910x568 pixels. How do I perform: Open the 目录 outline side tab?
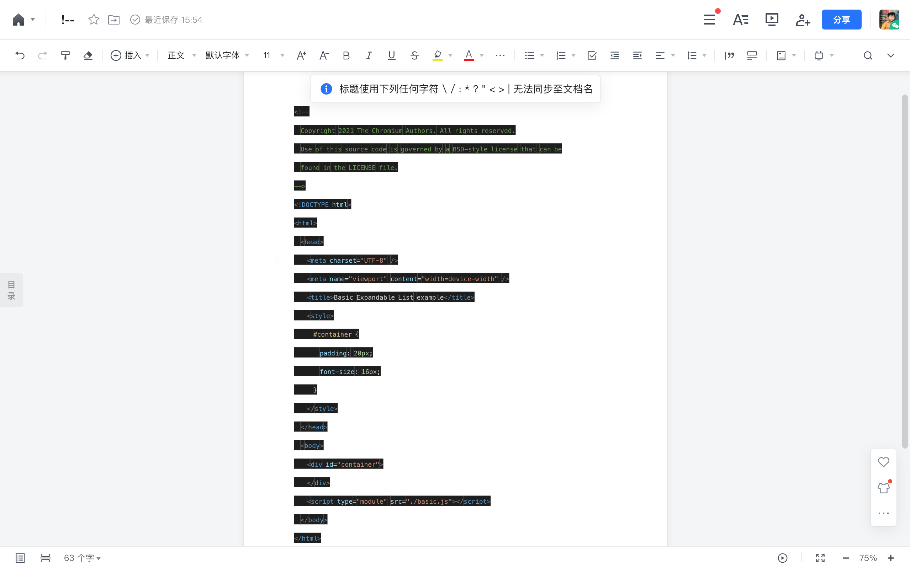pyautogui.click(x=11, y=290)
